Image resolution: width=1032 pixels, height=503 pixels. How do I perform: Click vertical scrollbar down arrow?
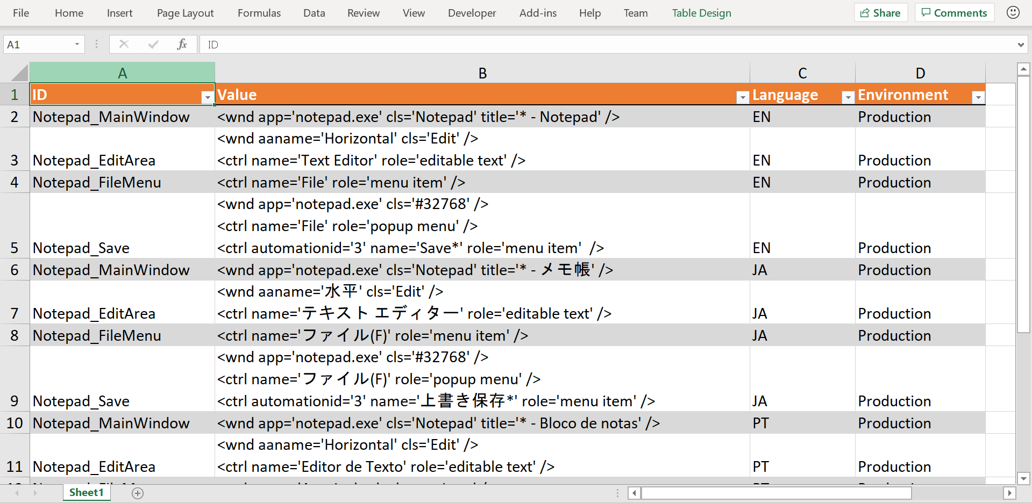[1023, 478]
